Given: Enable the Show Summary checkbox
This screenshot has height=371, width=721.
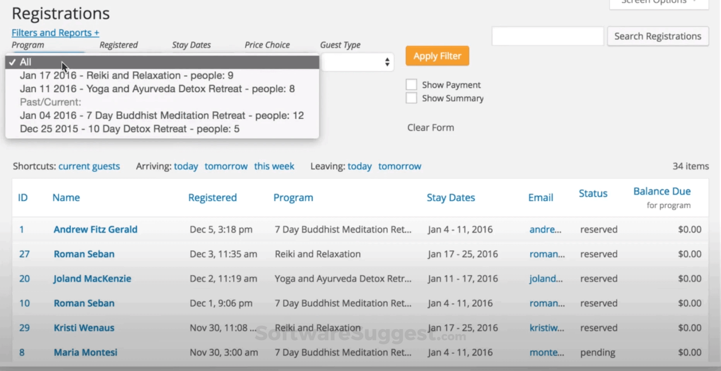Looking at the screenshot, I should pos(411,98).
